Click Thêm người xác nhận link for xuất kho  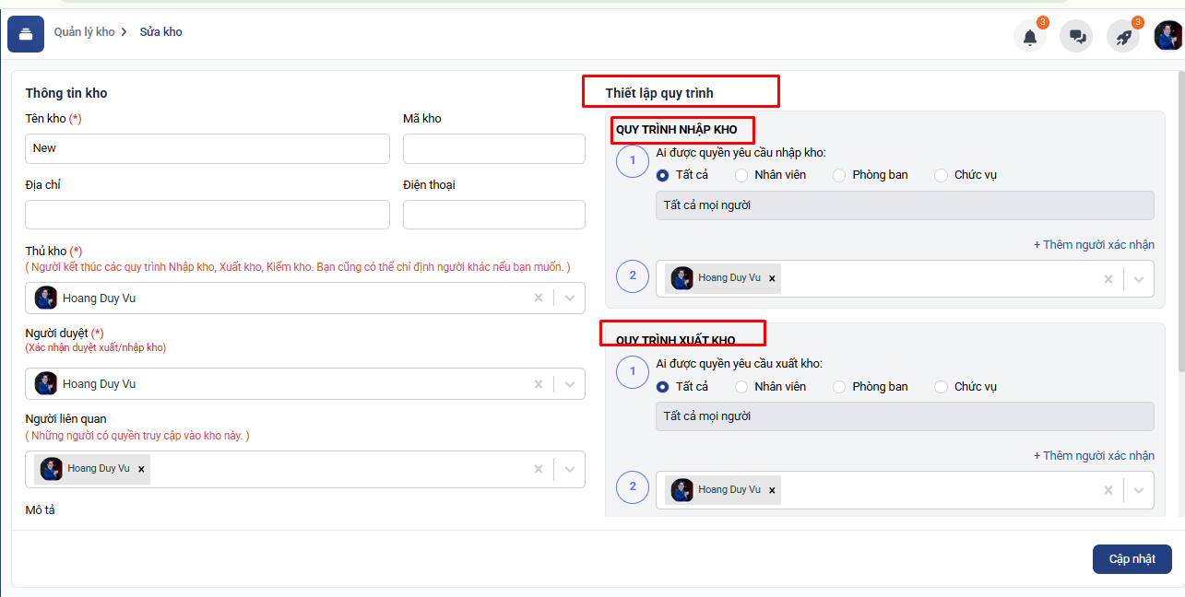(x=1094, y=456)
